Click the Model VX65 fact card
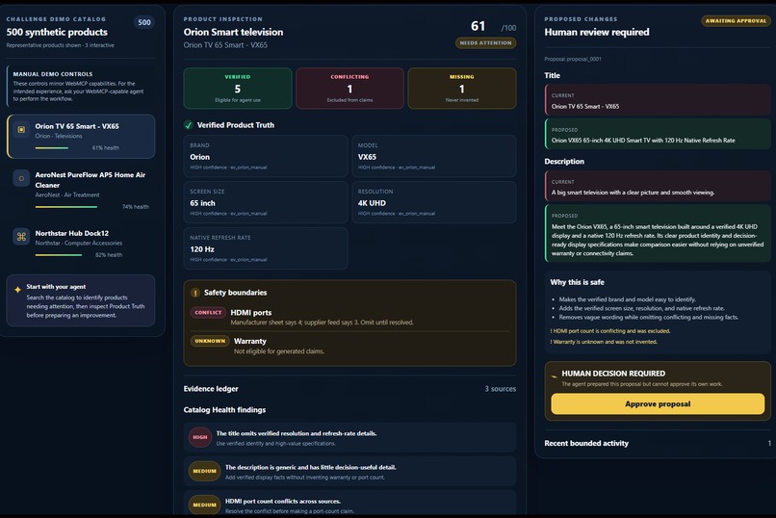The height and width of the screenshot is (518, 776). point(434,156)
